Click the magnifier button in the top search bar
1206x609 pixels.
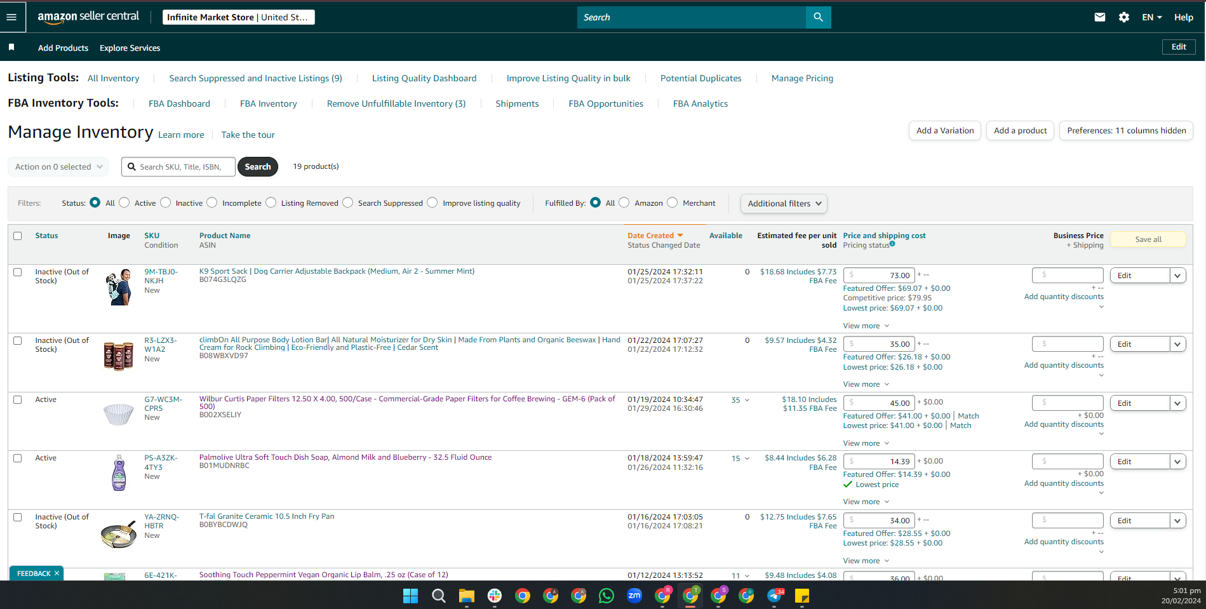click(x=818, y=17)
